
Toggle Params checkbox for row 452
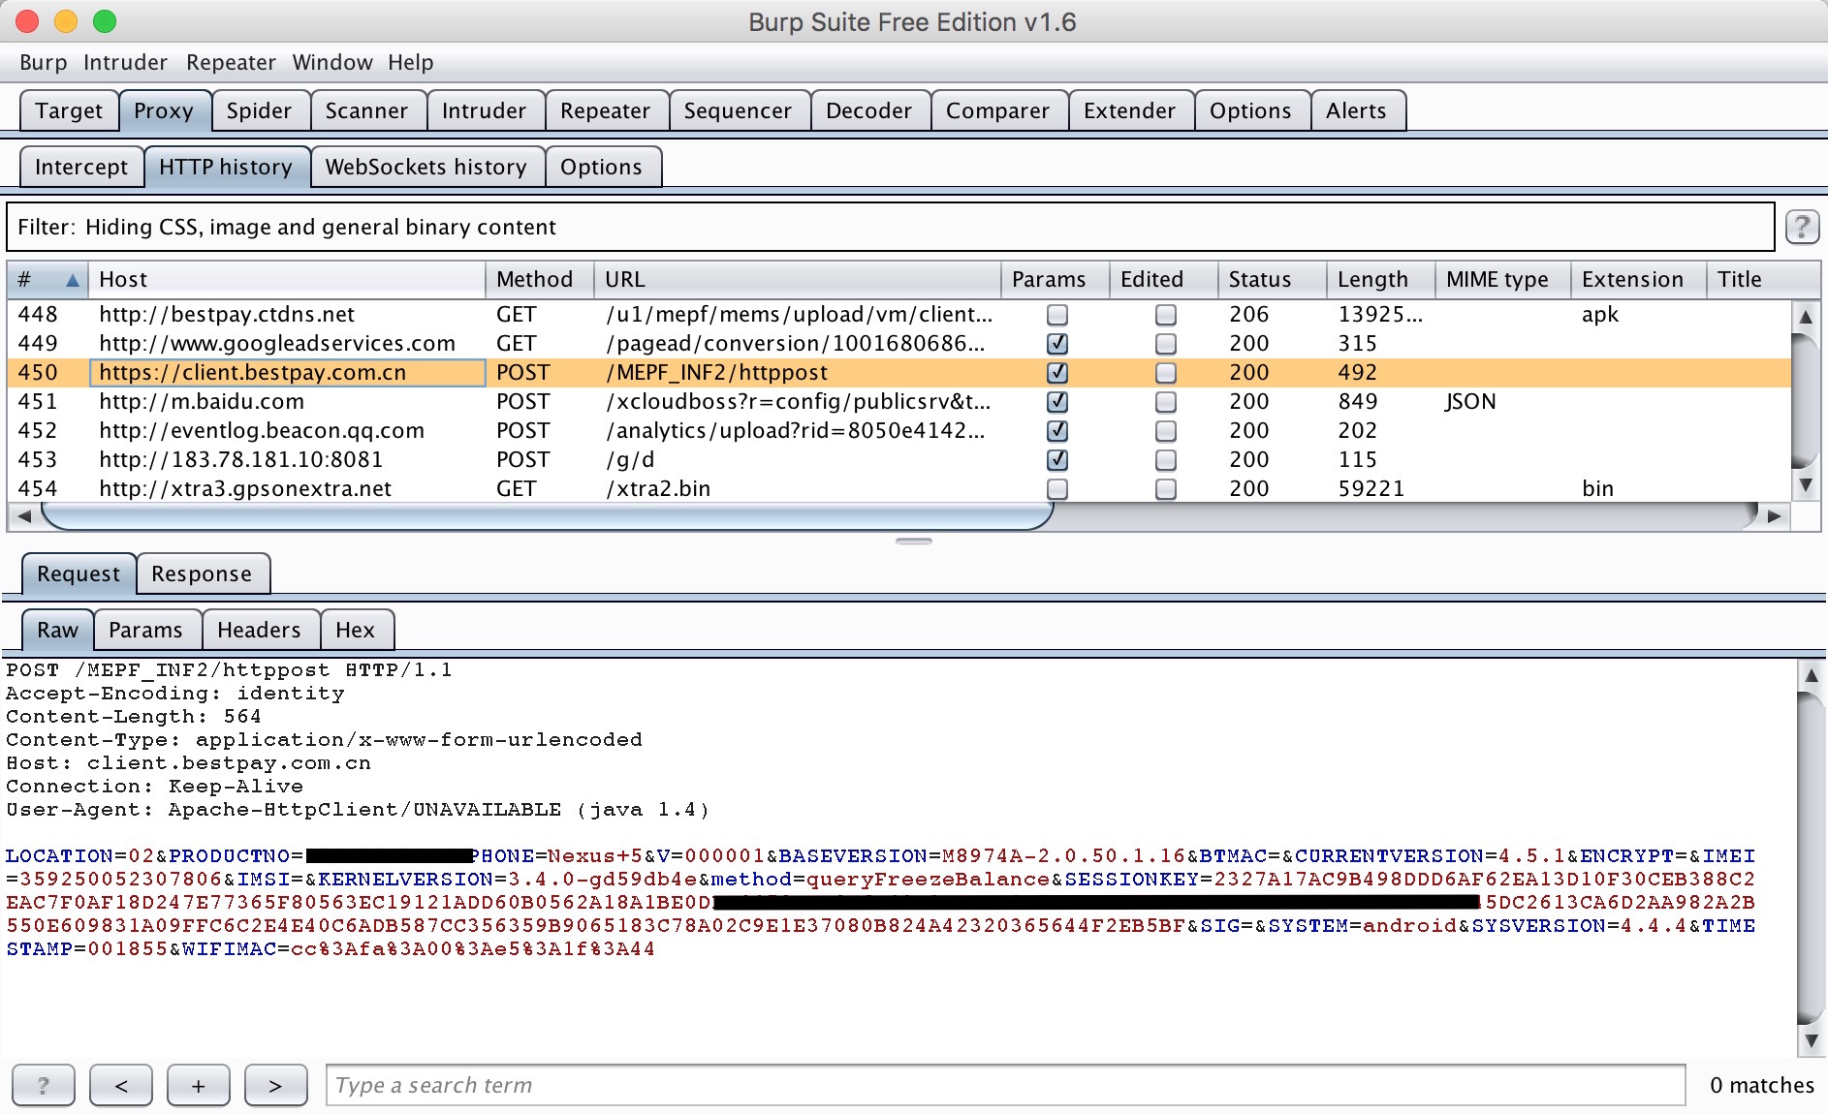1057,431
